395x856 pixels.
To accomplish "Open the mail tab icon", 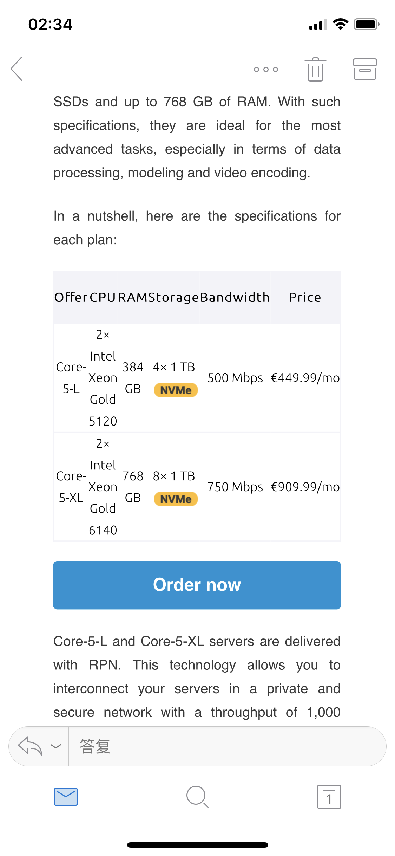I will (66, 797).
